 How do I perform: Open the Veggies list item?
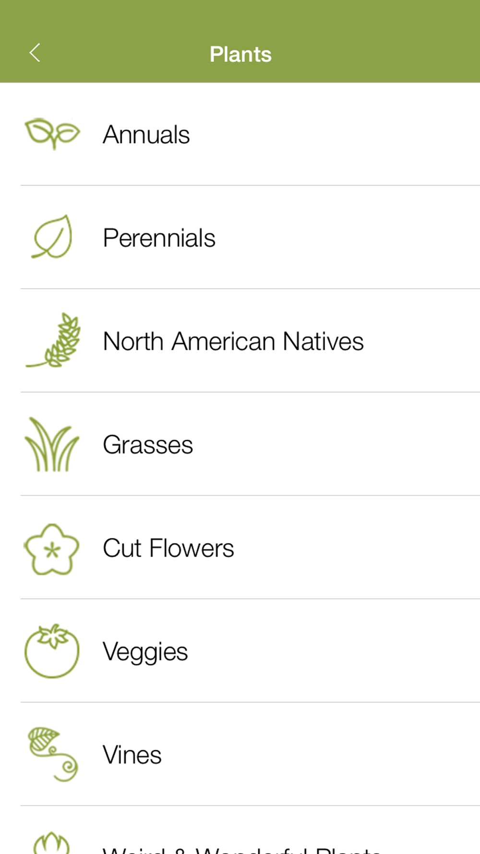145,652
